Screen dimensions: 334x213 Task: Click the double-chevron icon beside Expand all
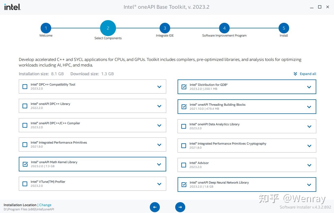[295, 74]
